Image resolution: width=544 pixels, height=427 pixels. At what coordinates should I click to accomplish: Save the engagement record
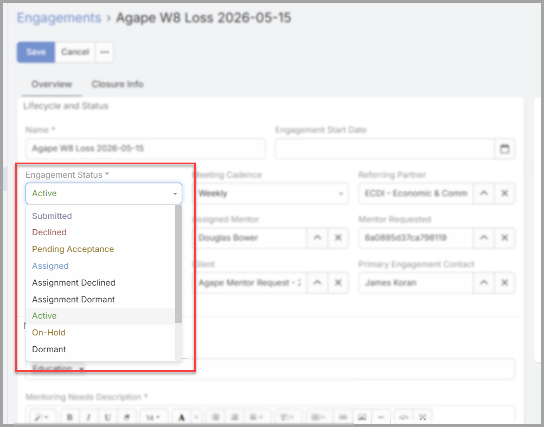click(36, 52)
